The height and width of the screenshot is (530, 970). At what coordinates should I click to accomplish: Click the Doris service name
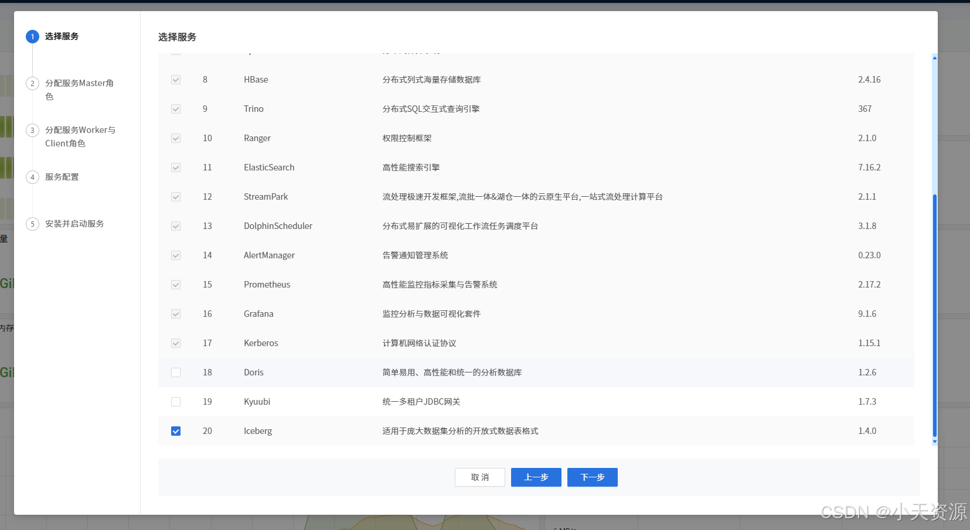tap(254, 372)
